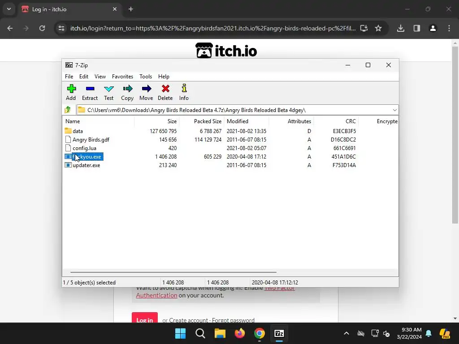The height and width of the screenshot is (344, 459).
Task: Click the E3ECB3F5 CRC value
Action: coord(344,131)
